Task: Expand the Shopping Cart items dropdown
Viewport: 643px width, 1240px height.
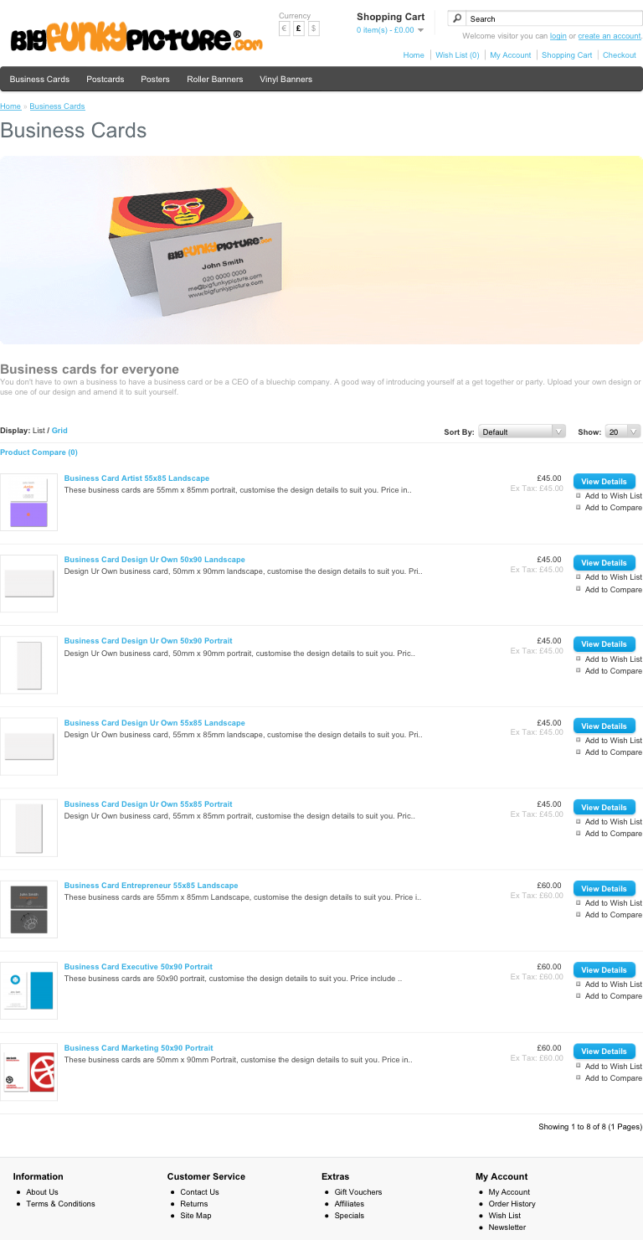Action: [x=420, y=30]
